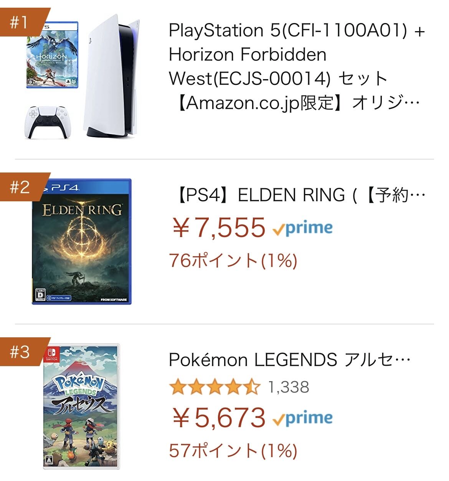This screenshot has width=449, height=481.
Task: Tap the 57ポイント(1%) text
Action: [233, 450]
